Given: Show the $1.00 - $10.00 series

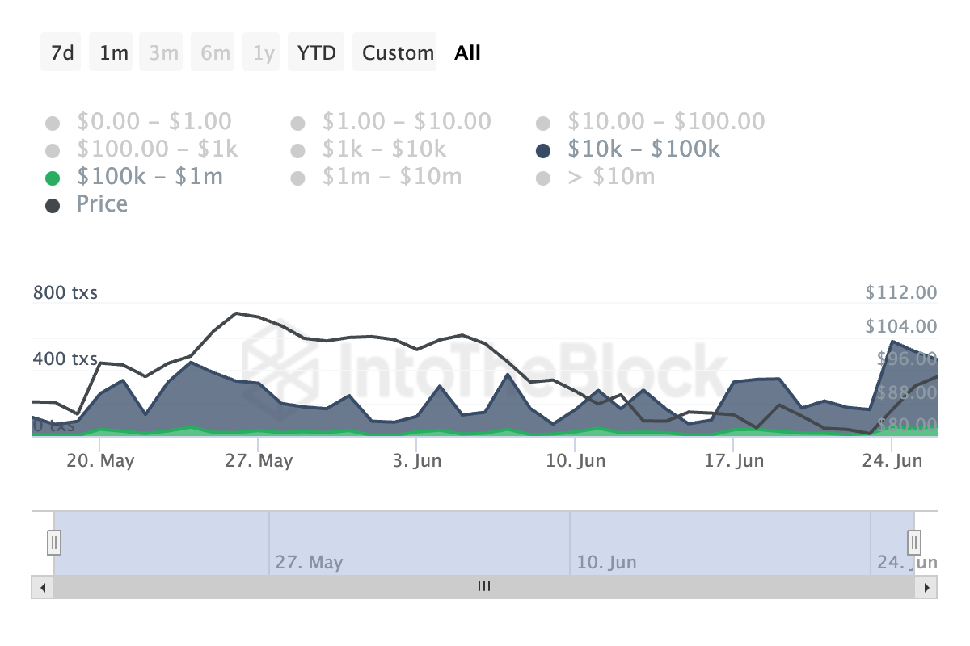Looking at the screenshot, I should click(x=297, y=124).
